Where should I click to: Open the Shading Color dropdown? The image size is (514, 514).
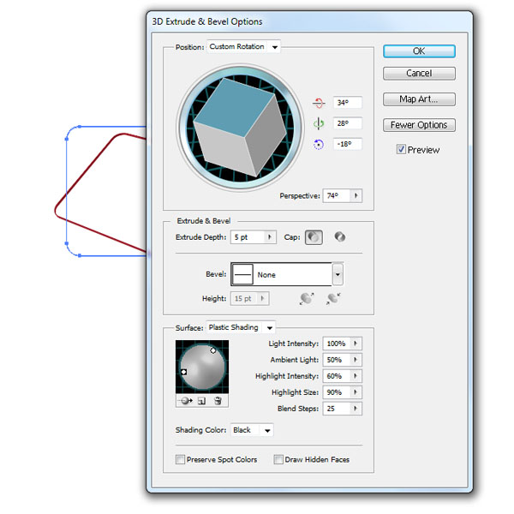pyautogui.click(x=252, y=430)
